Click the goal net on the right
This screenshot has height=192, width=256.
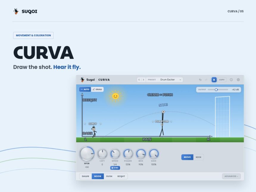click(x=222, y=117)
